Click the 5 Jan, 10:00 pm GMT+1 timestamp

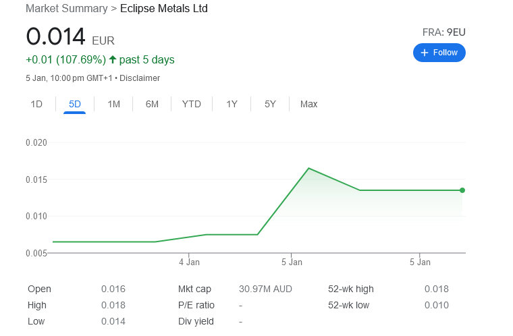(69, 78)
